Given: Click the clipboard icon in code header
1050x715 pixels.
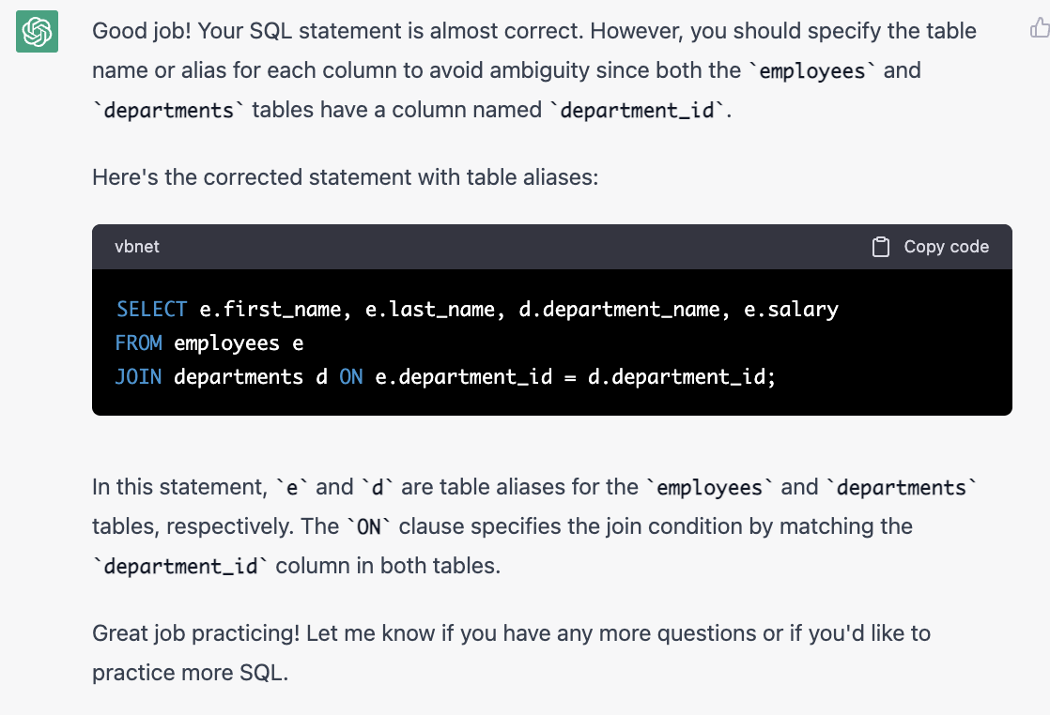Looking at the screenshot, I should tap(881, 247).
